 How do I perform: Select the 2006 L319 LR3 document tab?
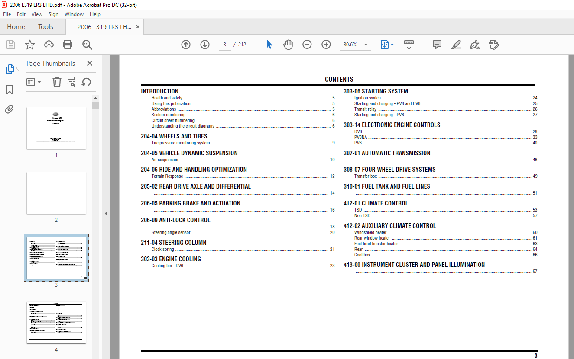[104, 27]
